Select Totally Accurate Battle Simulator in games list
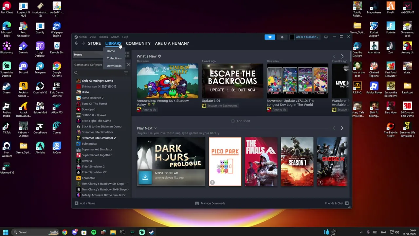Screen dimensions: 419x236 click(103, 195)
